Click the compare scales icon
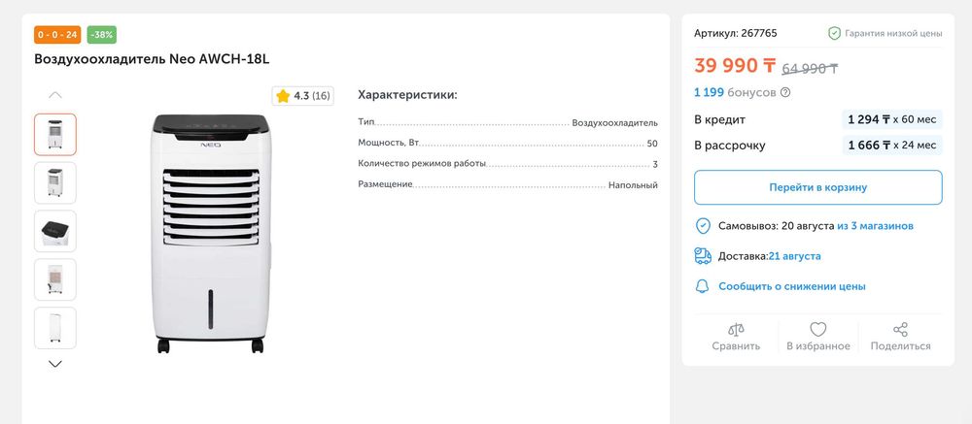 736,331
